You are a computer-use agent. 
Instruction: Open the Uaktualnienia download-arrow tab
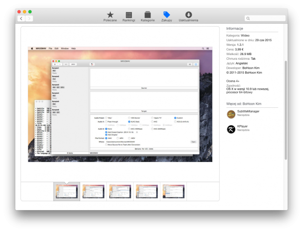pos(188,17)
